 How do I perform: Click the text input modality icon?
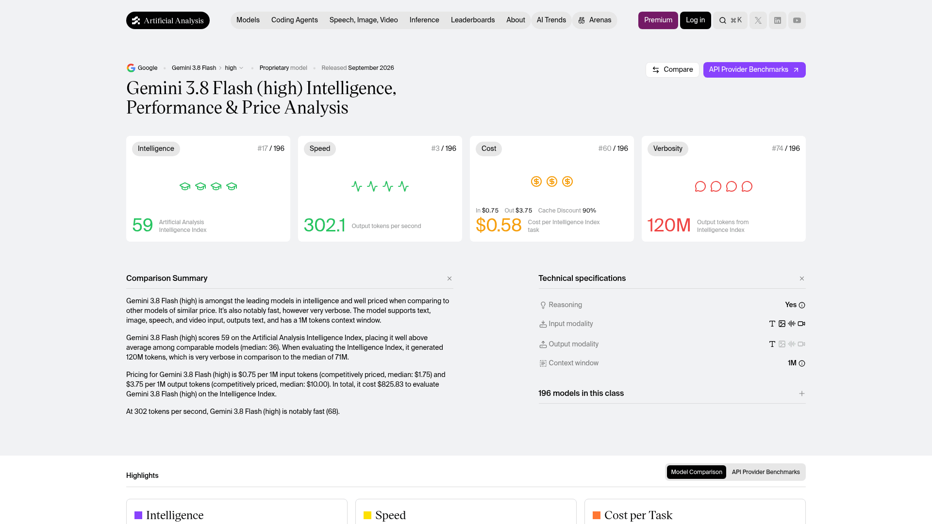tap(772, 324)
